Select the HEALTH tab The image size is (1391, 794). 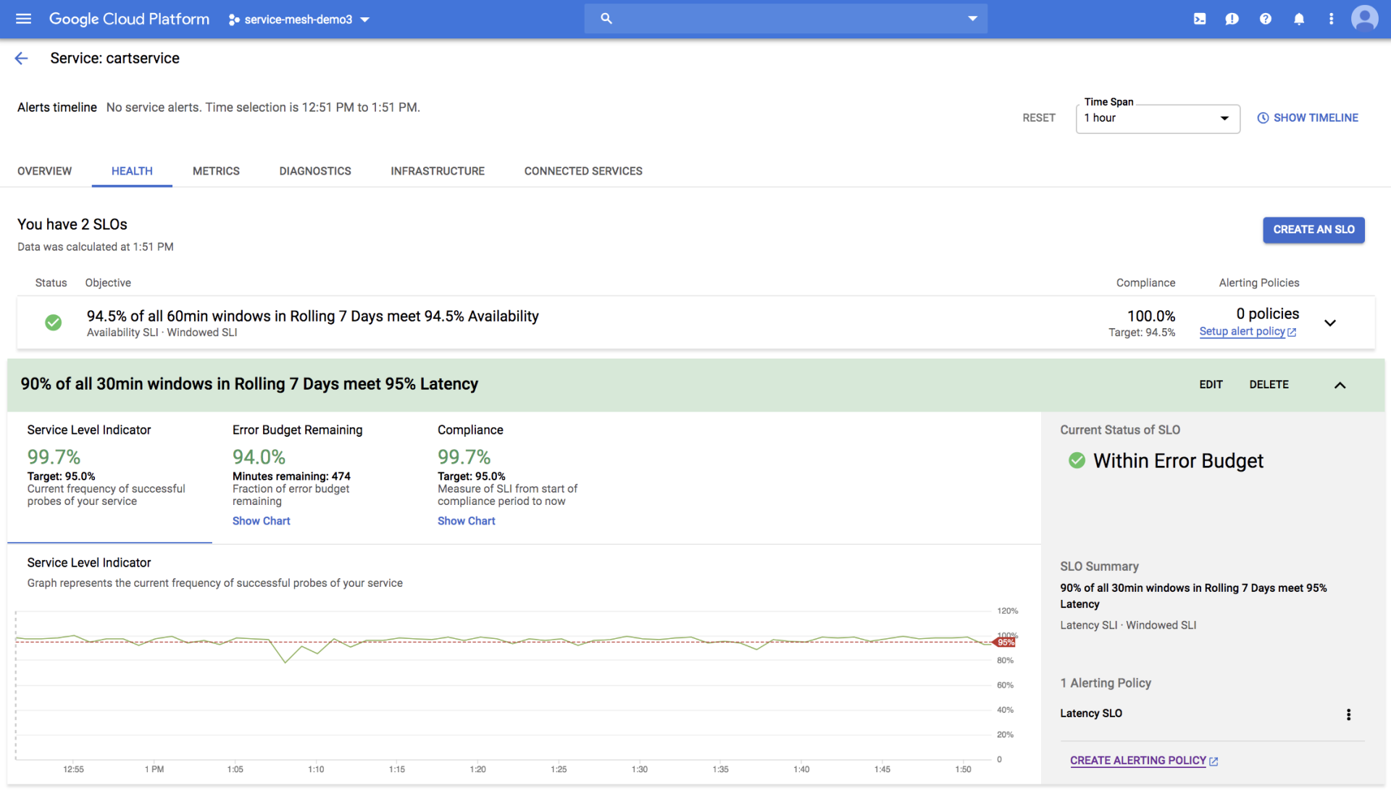pos(132,171)
